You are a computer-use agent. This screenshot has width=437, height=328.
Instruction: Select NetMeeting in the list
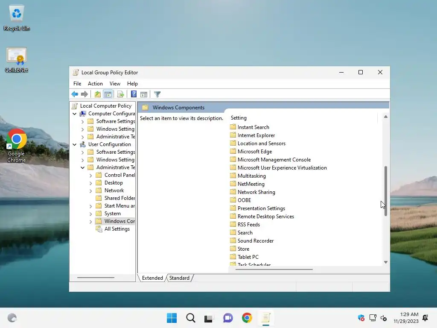click(x=251, y=184)
